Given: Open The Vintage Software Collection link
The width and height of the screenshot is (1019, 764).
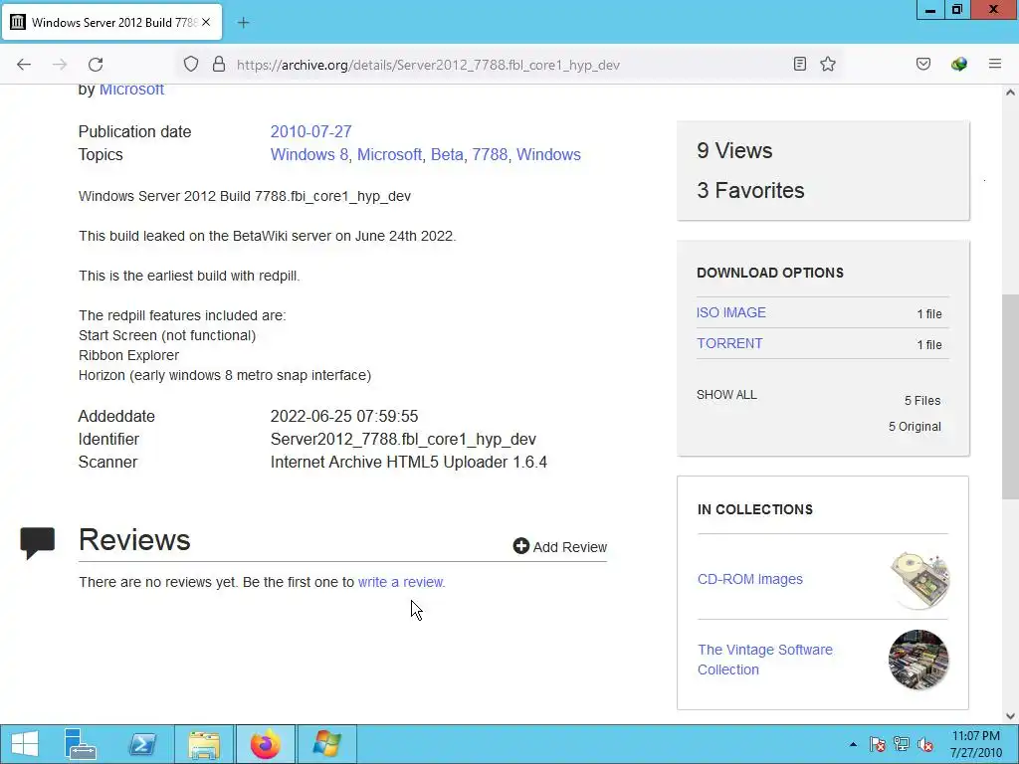Looking at the screenshot, I should (765, 660).
